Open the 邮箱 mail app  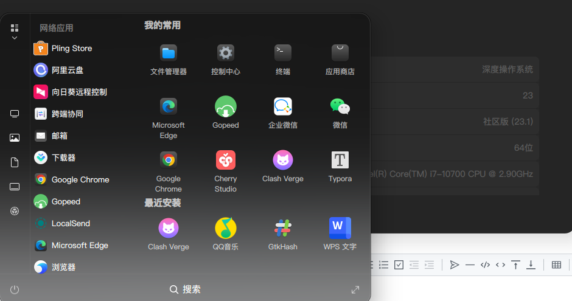click(51, 136)
